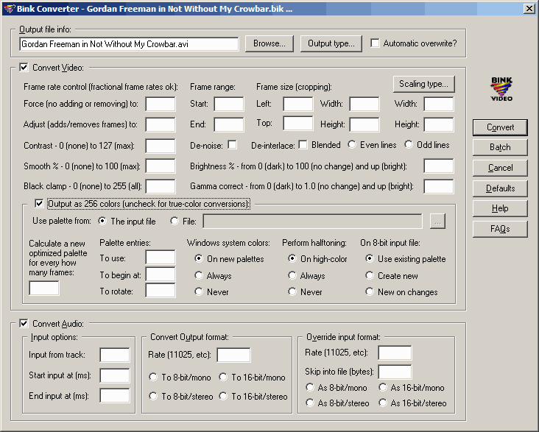The height and width of the screenshot is (432, 539).
Task: Click the output file name field
Action: coord(129,44)
